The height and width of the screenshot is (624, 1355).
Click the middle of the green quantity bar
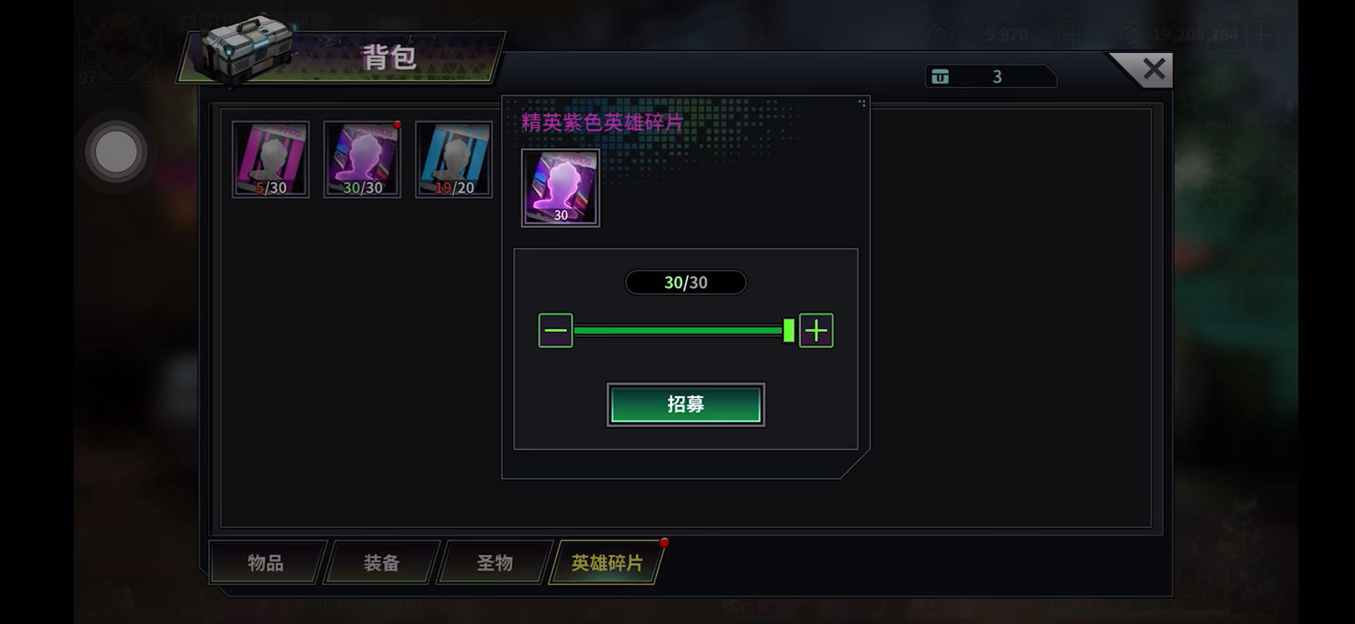(679, 330)
